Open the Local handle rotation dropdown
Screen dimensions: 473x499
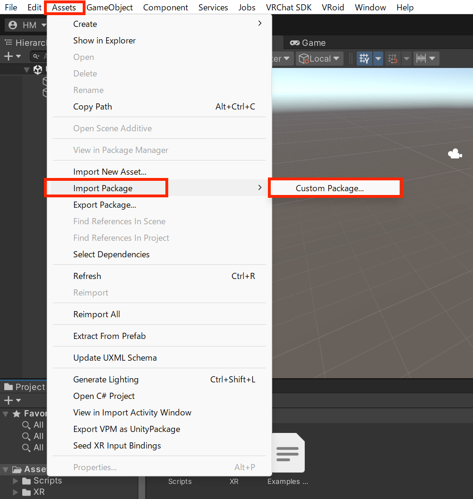(319, 59)
